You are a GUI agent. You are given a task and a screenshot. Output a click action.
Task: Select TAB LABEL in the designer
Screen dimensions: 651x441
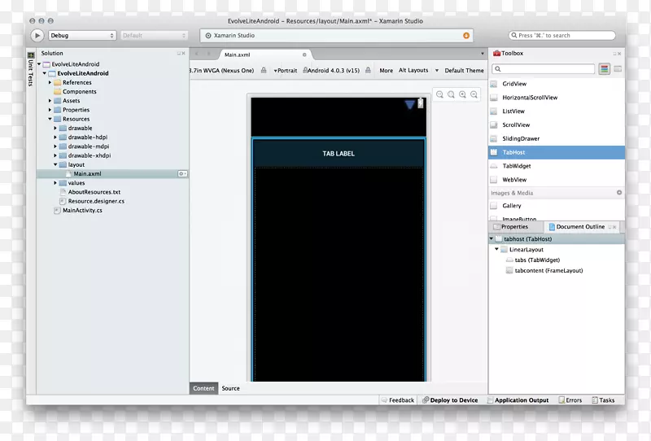tap(339, 154)
